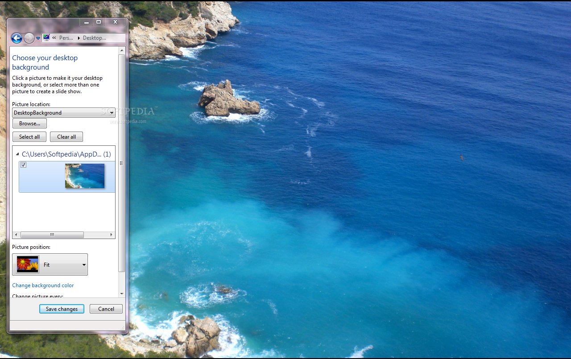571x359 pixels.
Task: Click Clear all button
Action: point(66,137)
